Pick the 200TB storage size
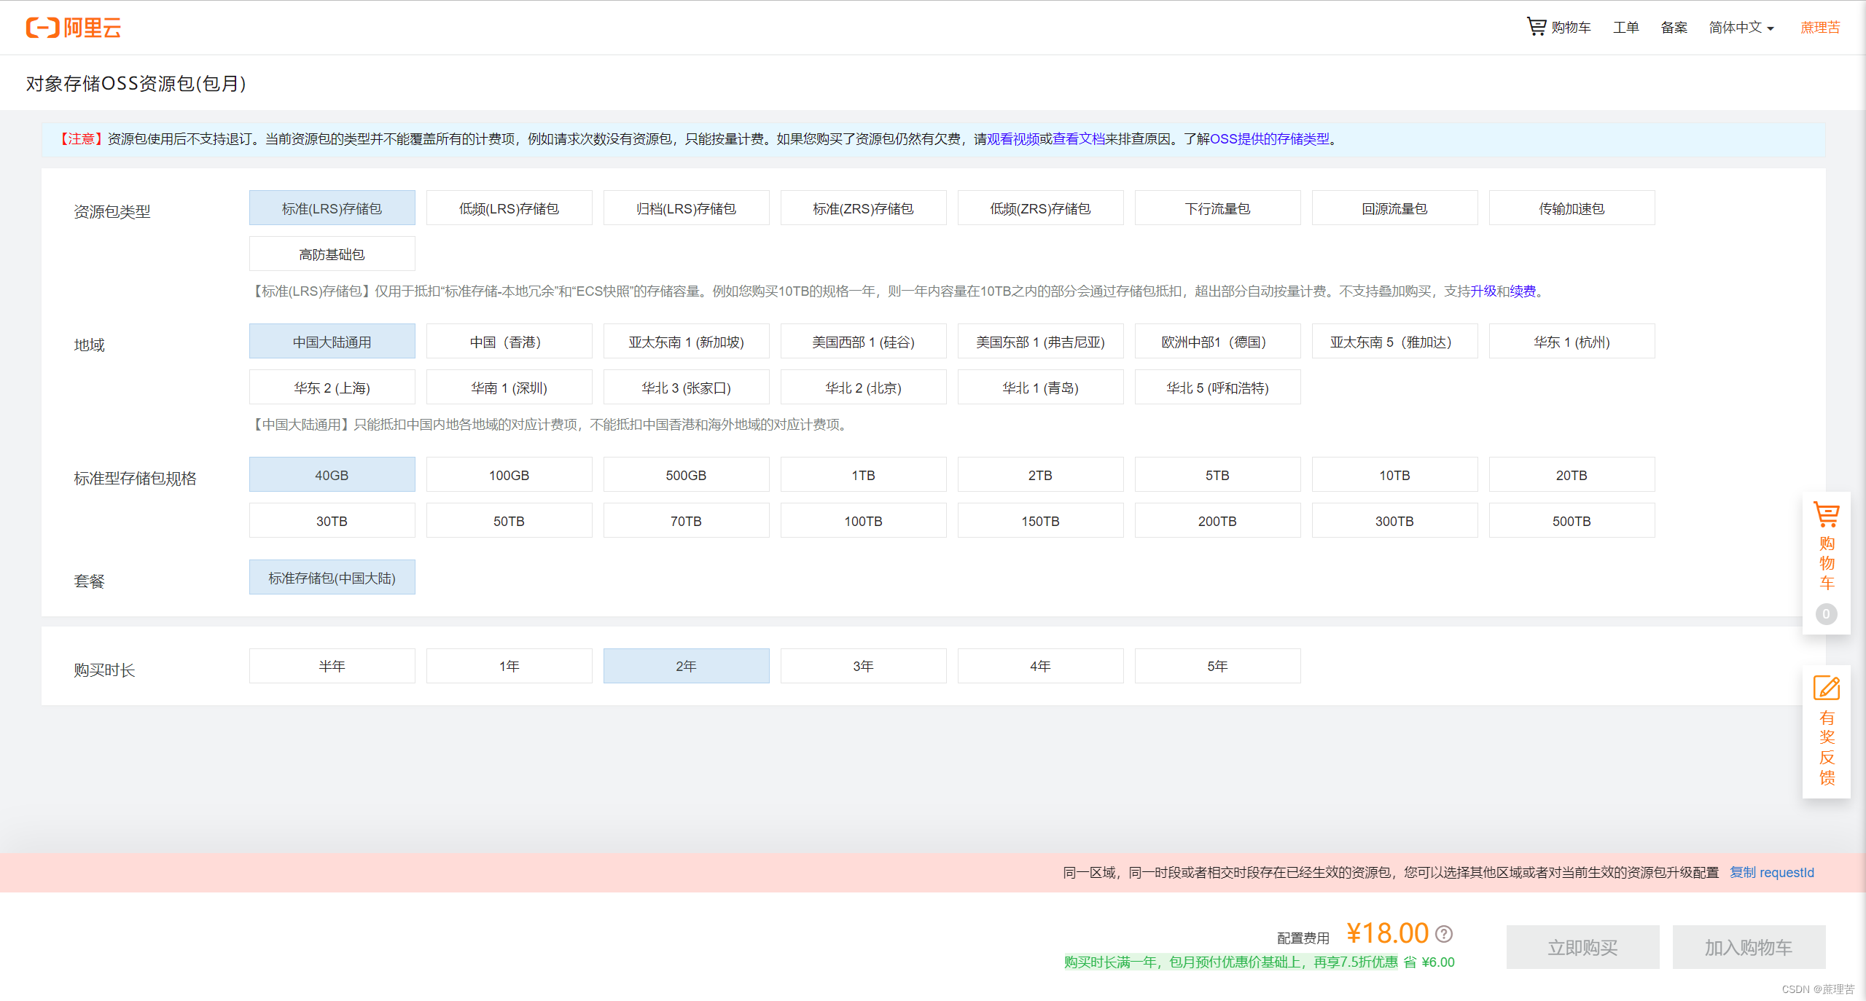This screenshot has width=1866, height=1001. pos(1218,521)
